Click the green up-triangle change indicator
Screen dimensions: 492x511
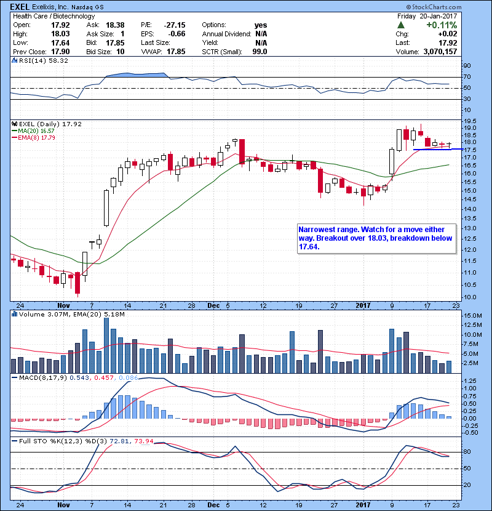pos(401,25)
